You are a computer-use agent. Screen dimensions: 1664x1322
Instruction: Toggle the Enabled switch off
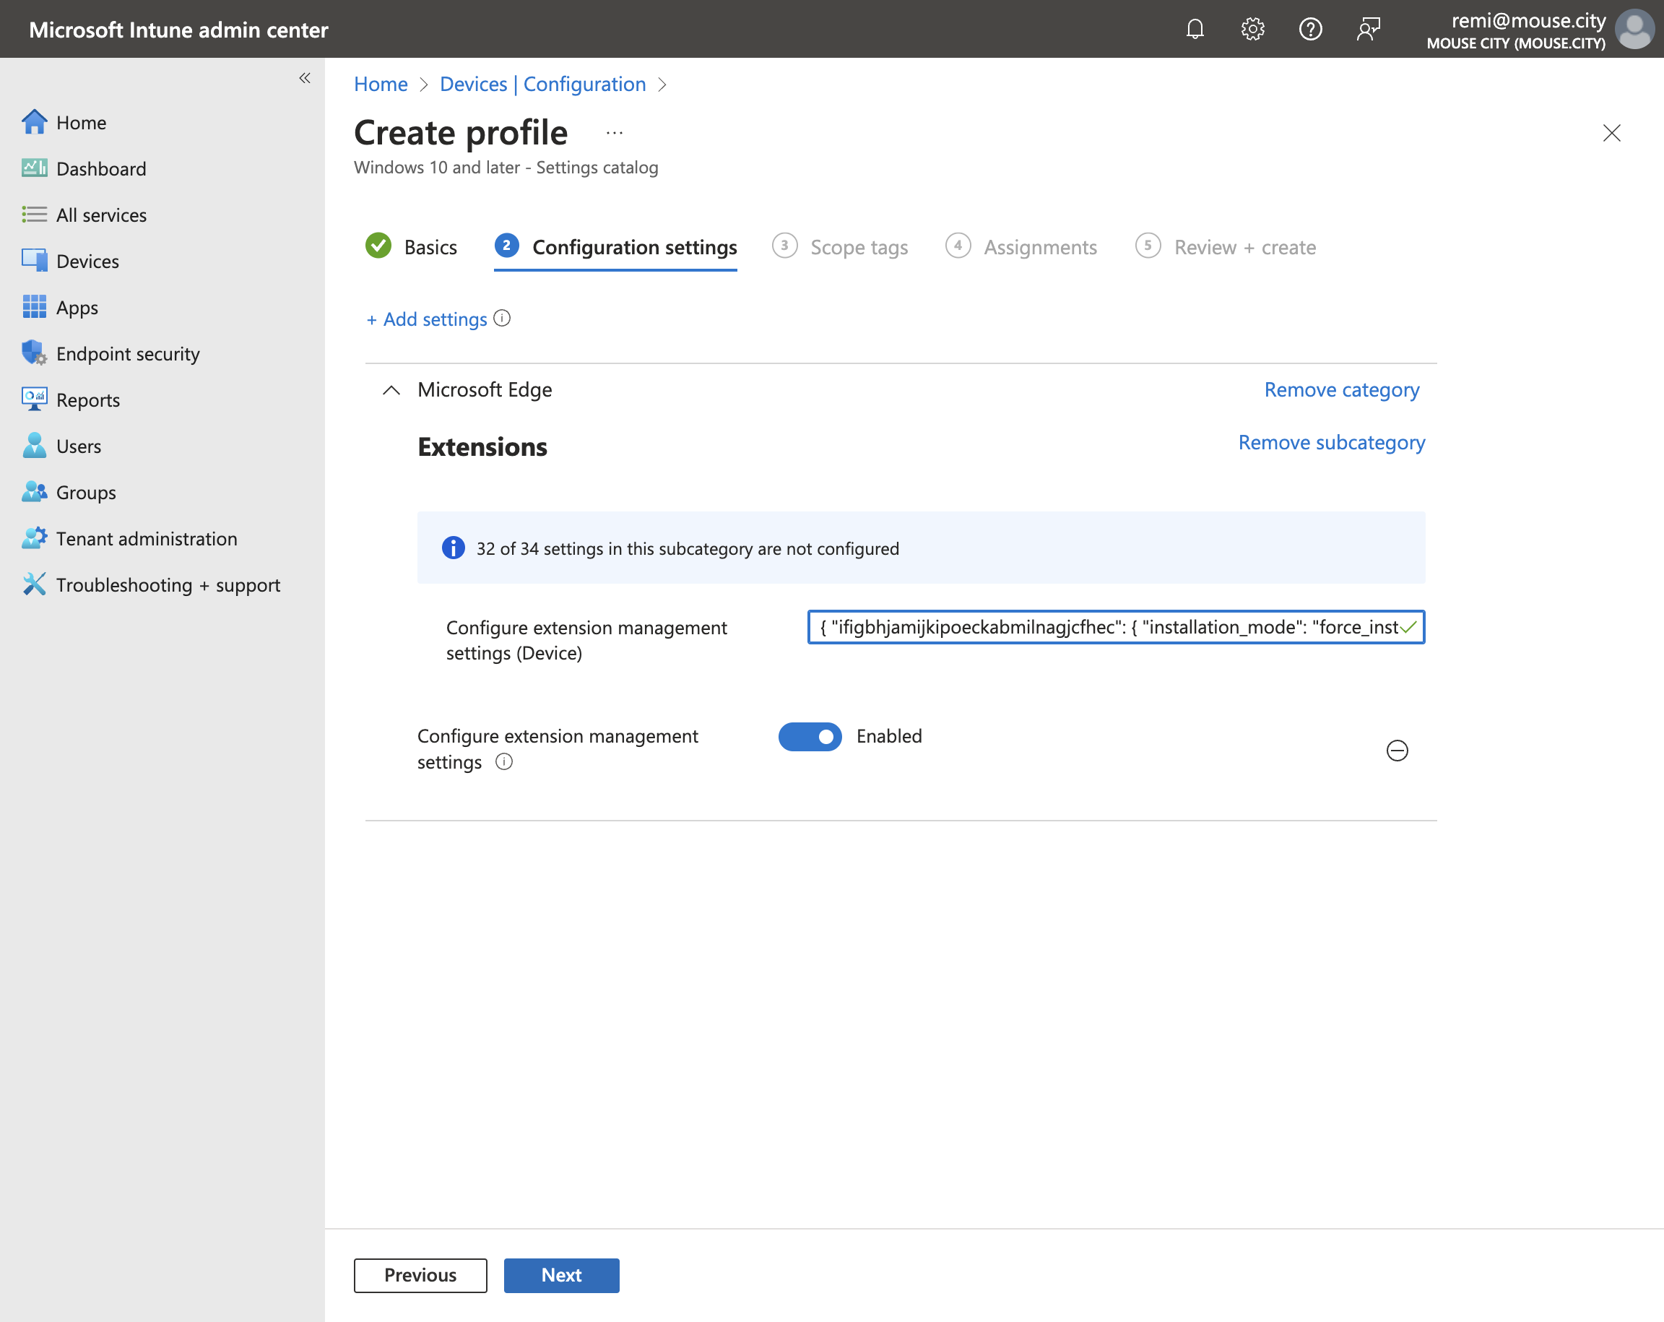tap(810, 737)
